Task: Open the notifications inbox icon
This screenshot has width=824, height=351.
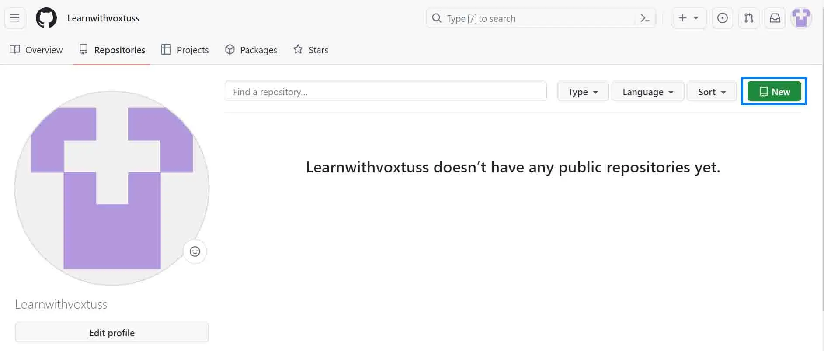Action: [x=775, y=18]
